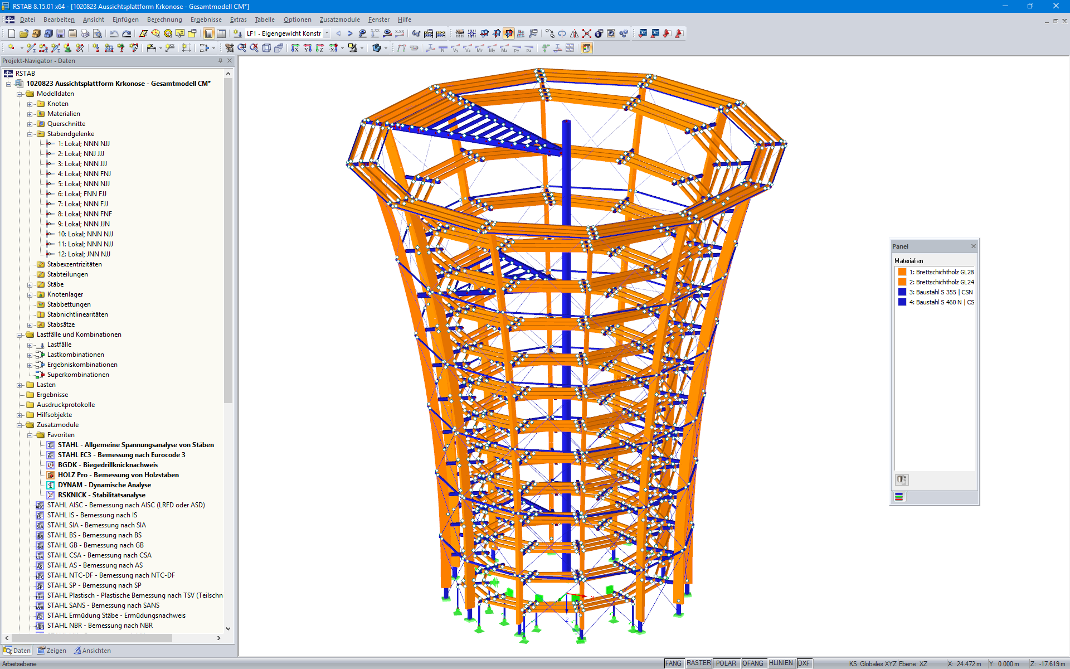
Task: Open the Berechnung menu
Action: pos(164,20)
